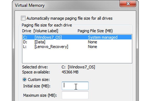The width and height of the screenshot is (151, 101).
Task: Enable automatic paging file management checkbox
Action: tap(23, 18)
